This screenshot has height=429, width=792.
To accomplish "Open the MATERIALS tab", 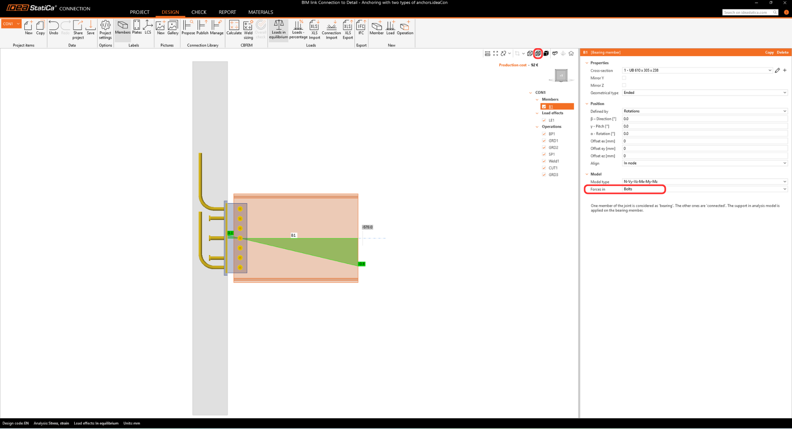I will click(260, 12).
